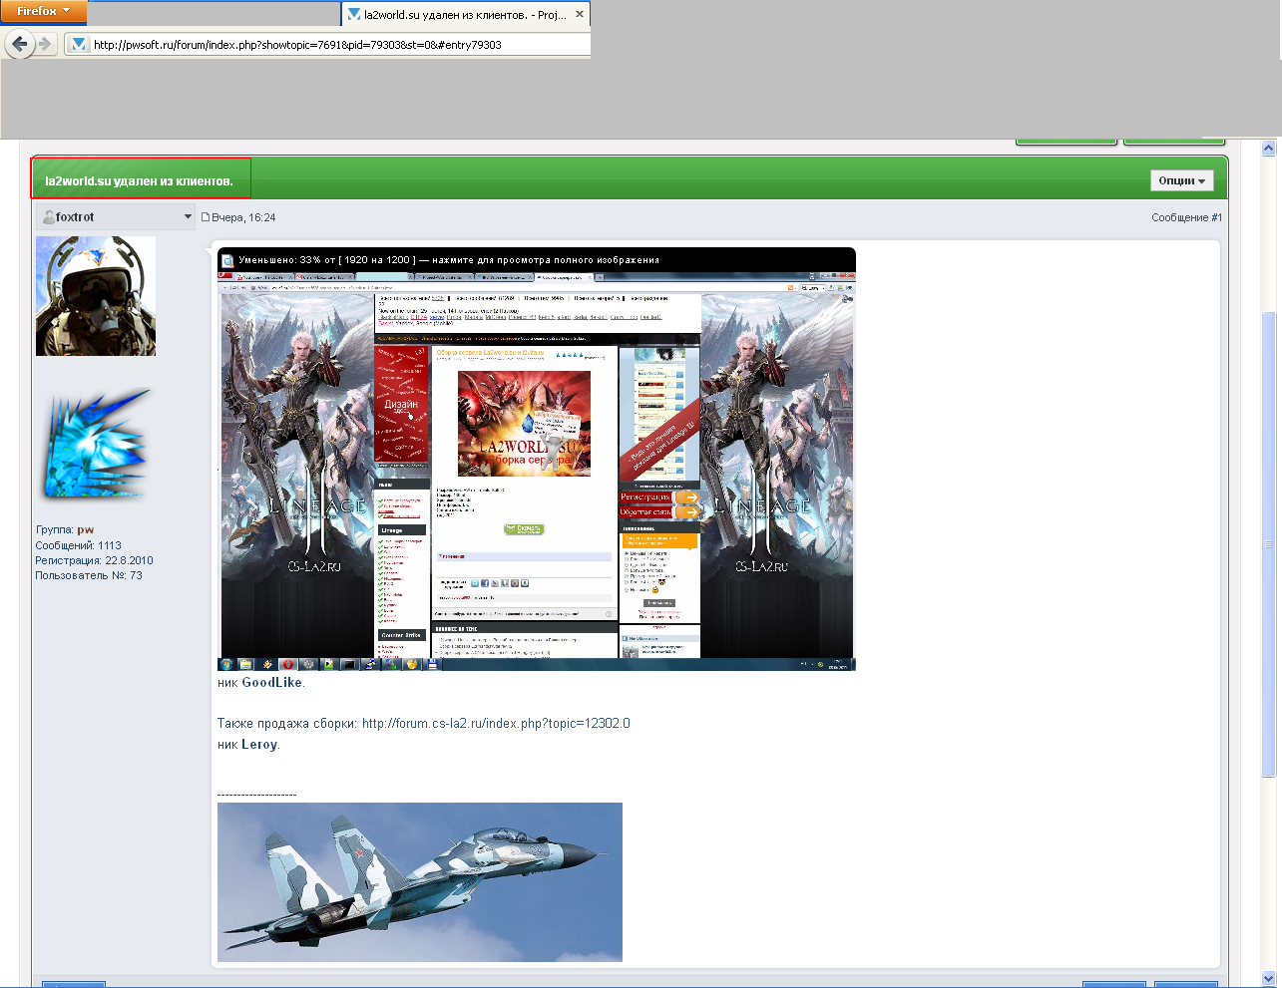Viewport: 1282px width, 988px height.
Task: Click the resized image icon in black bar
Action: point(227,260)
